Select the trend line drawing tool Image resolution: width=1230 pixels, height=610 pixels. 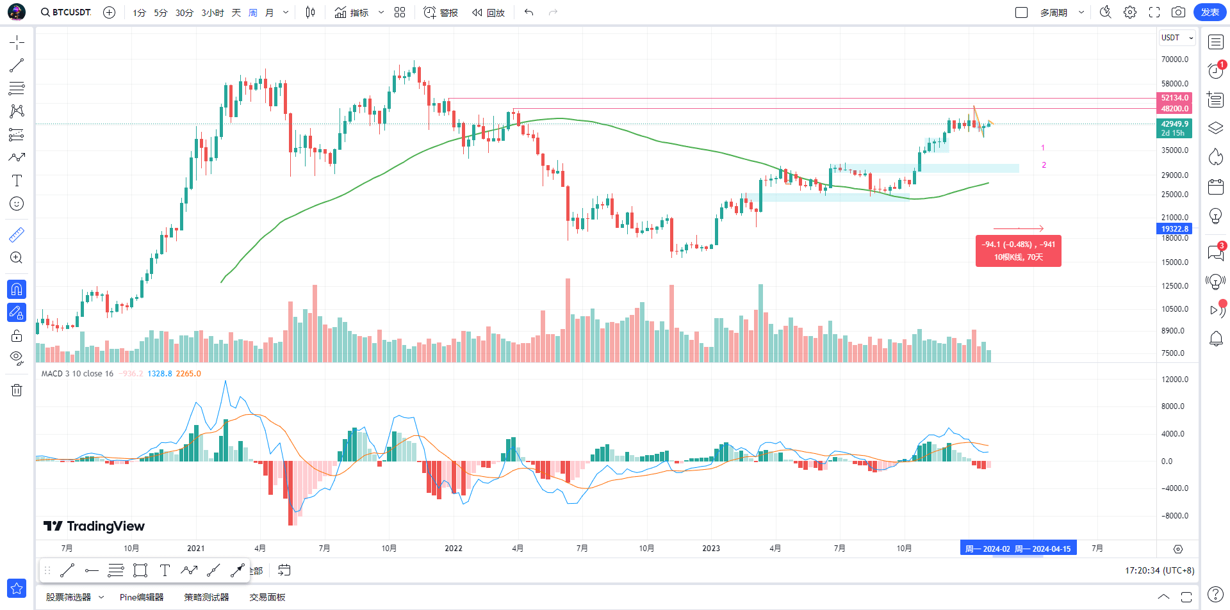pyautogui.click(x=17, y=65)
